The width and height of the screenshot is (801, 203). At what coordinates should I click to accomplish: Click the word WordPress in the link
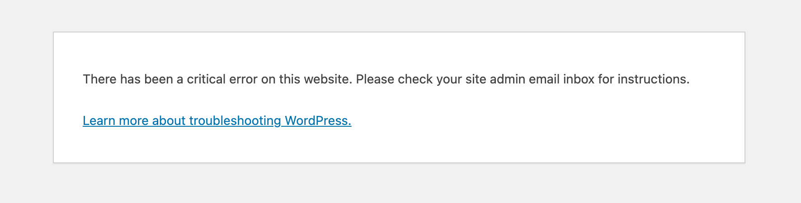tap(318, 121)
